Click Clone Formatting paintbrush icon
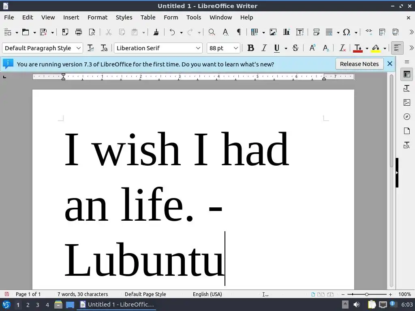415x311 pixels. point(156,32)
